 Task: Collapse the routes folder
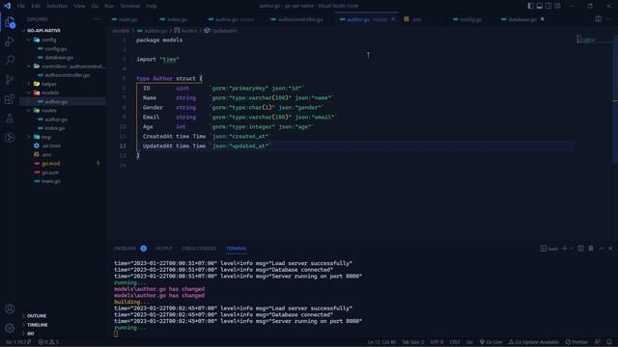[x=49, y=111]
